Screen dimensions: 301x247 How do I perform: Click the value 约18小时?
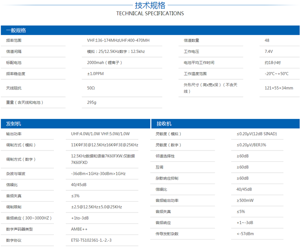tap(272, 63)
